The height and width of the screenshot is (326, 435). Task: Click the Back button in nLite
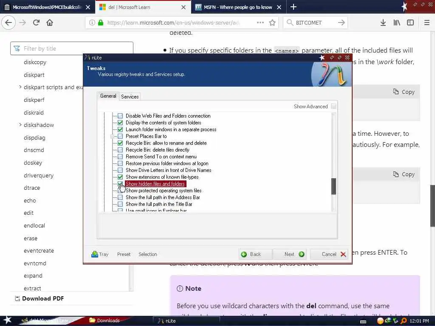point(255,254)
